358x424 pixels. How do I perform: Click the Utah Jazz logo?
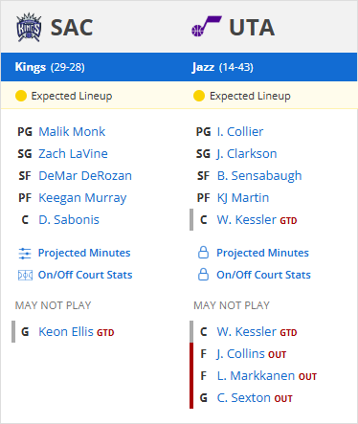click(206, 27)
